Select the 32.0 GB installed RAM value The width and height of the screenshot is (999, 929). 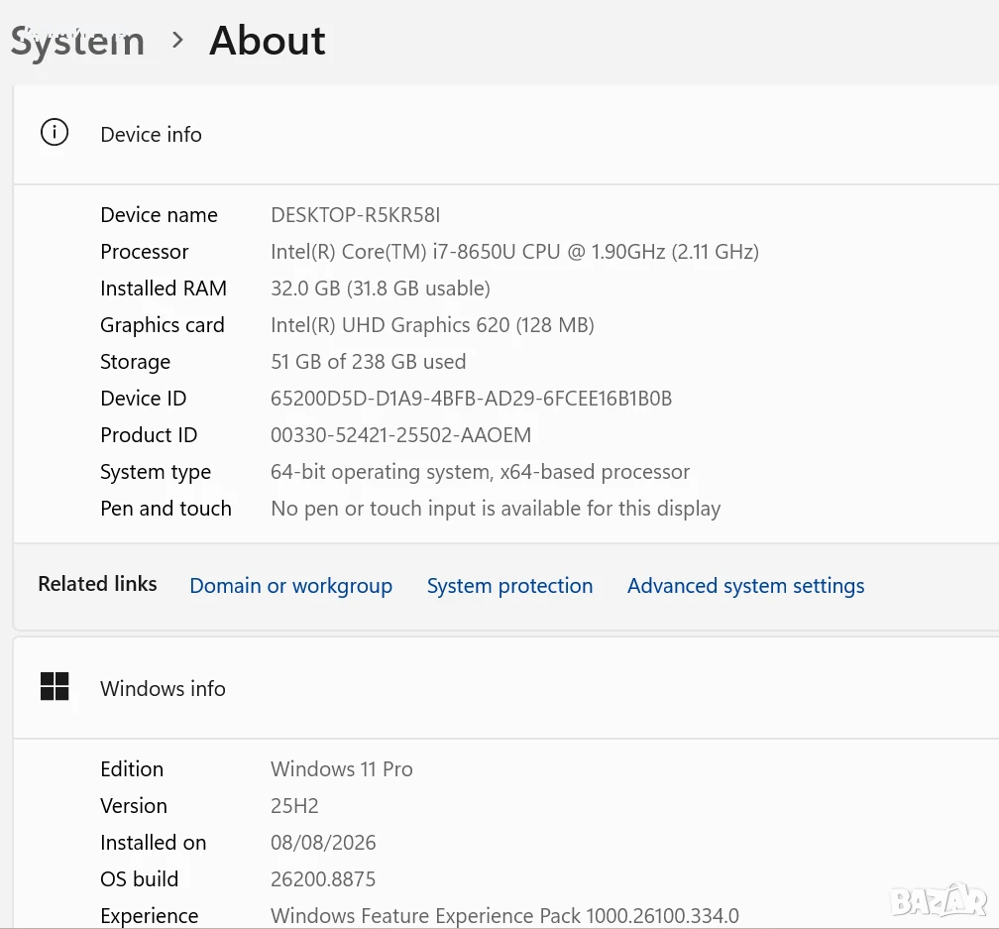381,288
